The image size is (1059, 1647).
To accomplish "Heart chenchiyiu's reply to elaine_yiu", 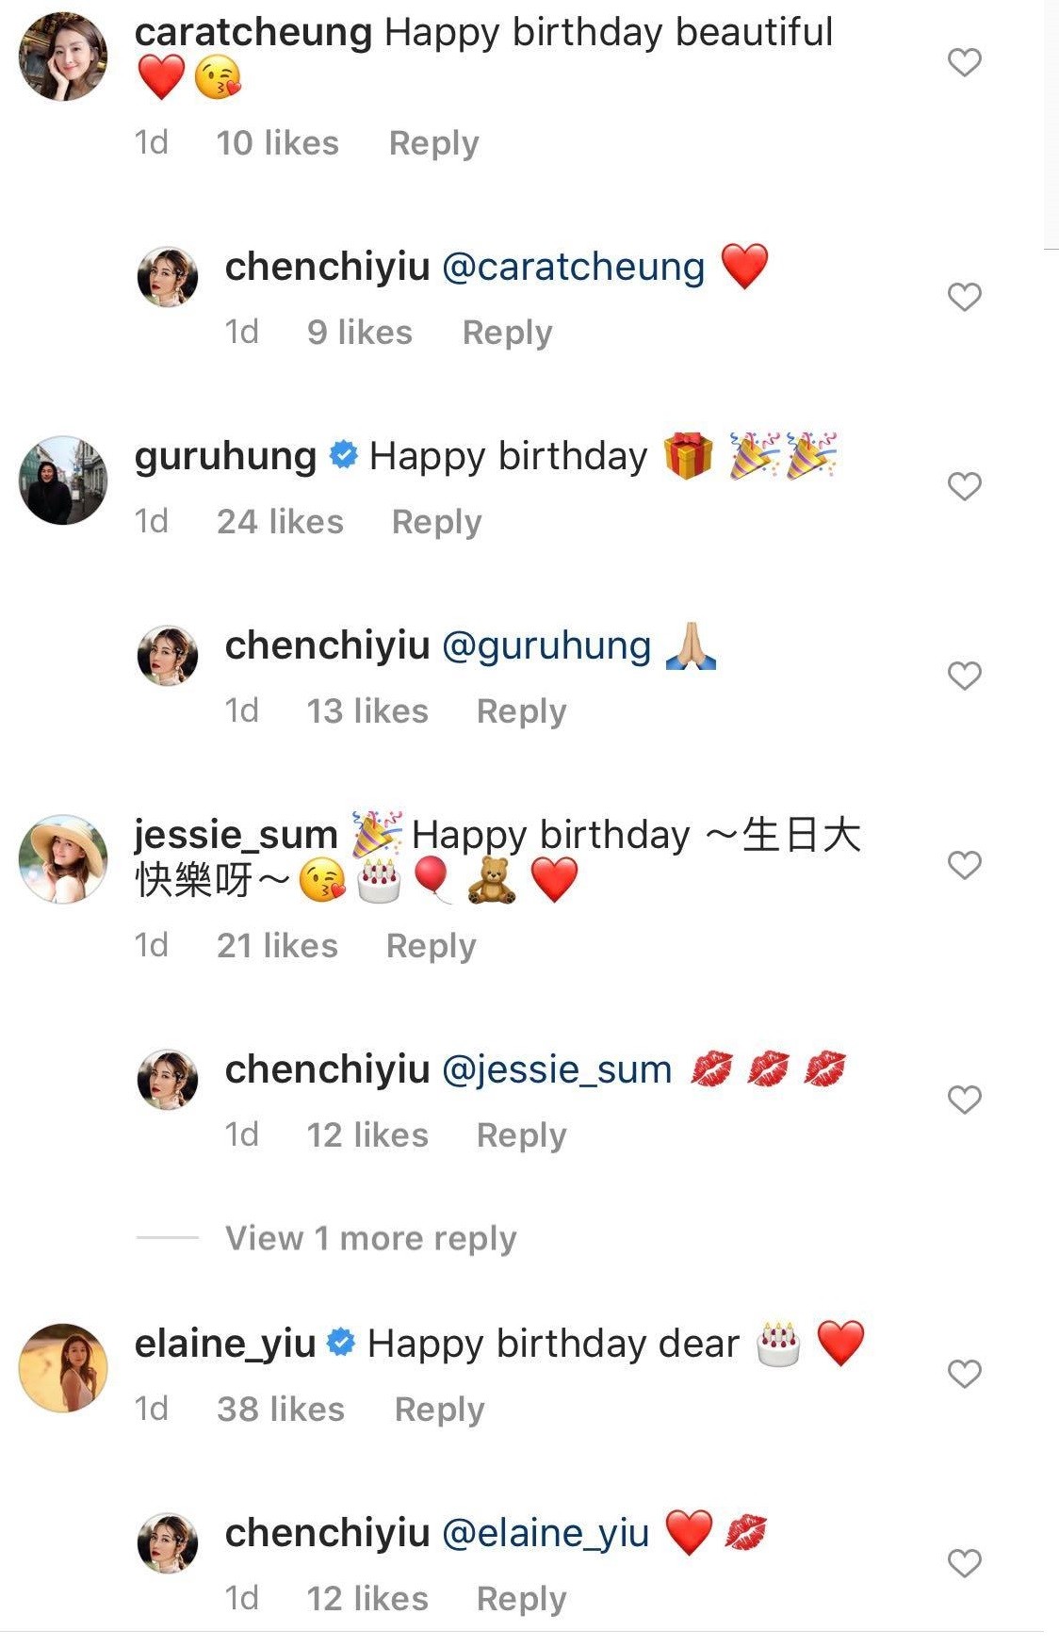I will point(964,1564).
